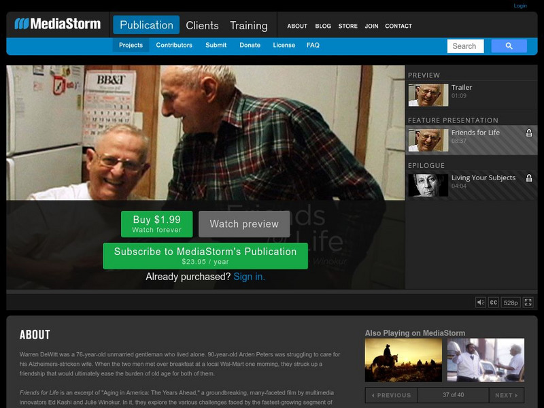Open the CONTACT page
Viewport: 544px width, 408px height.
[398, 26]
